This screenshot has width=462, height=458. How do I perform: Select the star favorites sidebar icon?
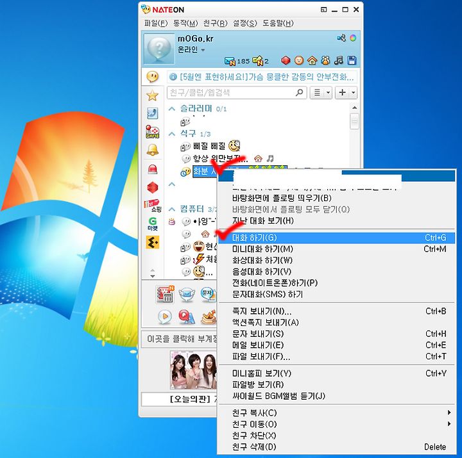[153, 95]
